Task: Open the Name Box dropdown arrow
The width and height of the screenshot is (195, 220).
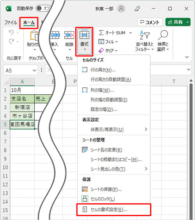Action: click(34, 70)
